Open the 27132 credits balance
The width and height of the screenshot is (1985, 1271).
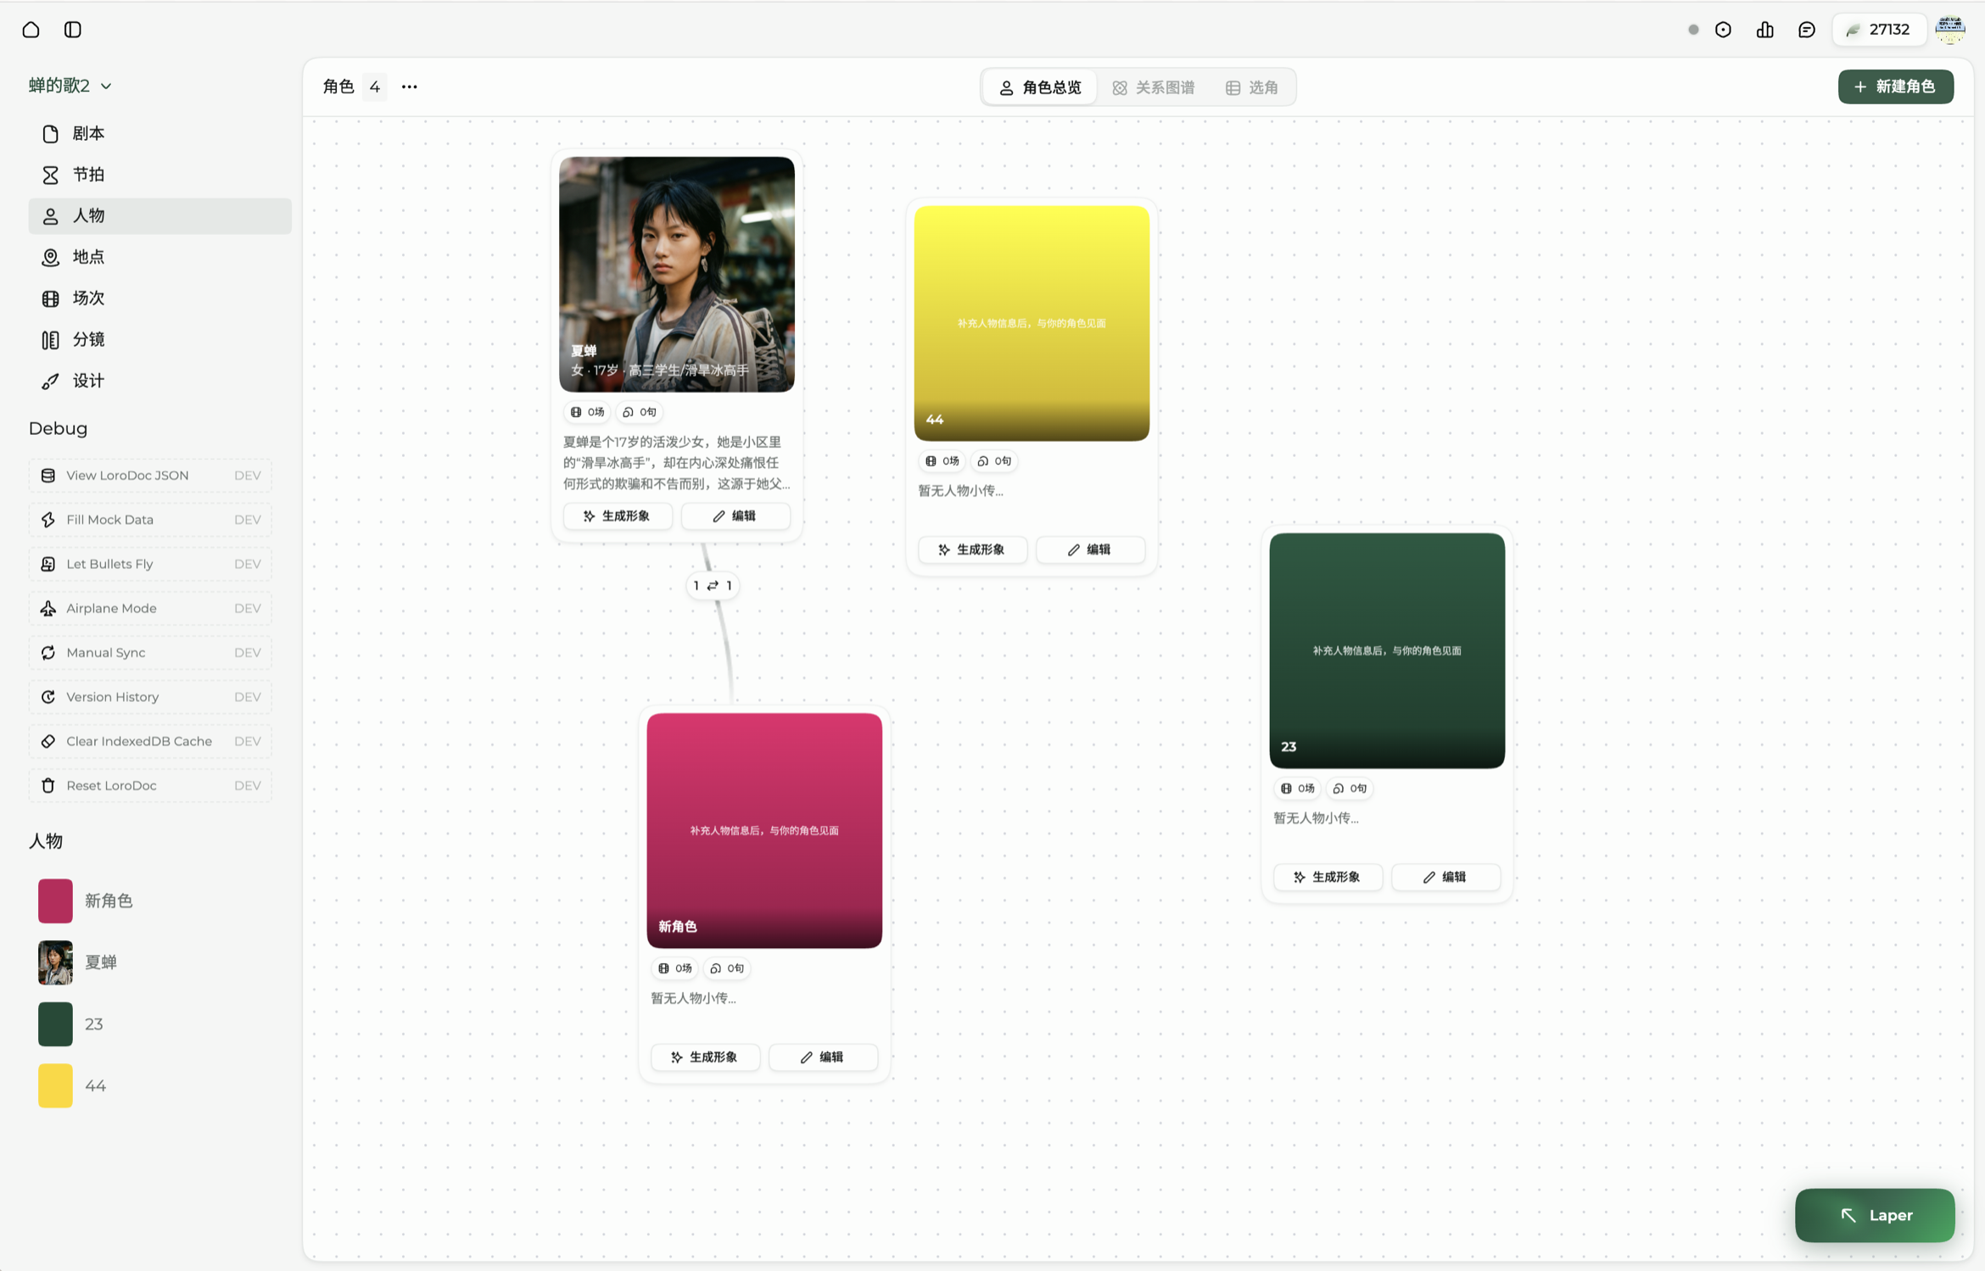1879,30
